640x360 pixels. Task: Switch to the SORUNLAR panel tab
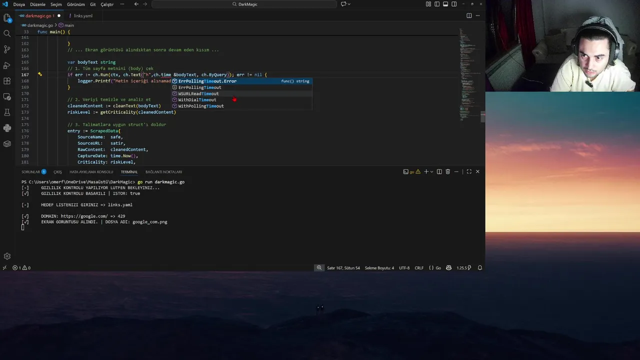tap(33, 171)
